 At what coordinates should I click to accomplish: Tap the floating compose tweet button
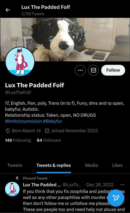pyautogui.click(x=116, y=198)
